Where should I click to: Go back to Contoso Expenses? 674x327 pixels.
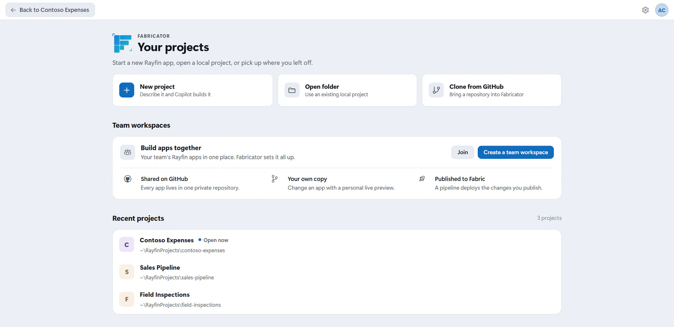pyautogui.click(x=50, y=10)
